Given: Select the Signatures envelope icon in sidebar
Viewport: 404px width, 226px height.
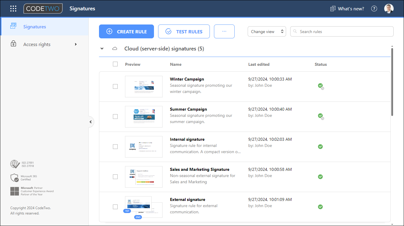Looking at the screenshot, I should coord(13,26).
